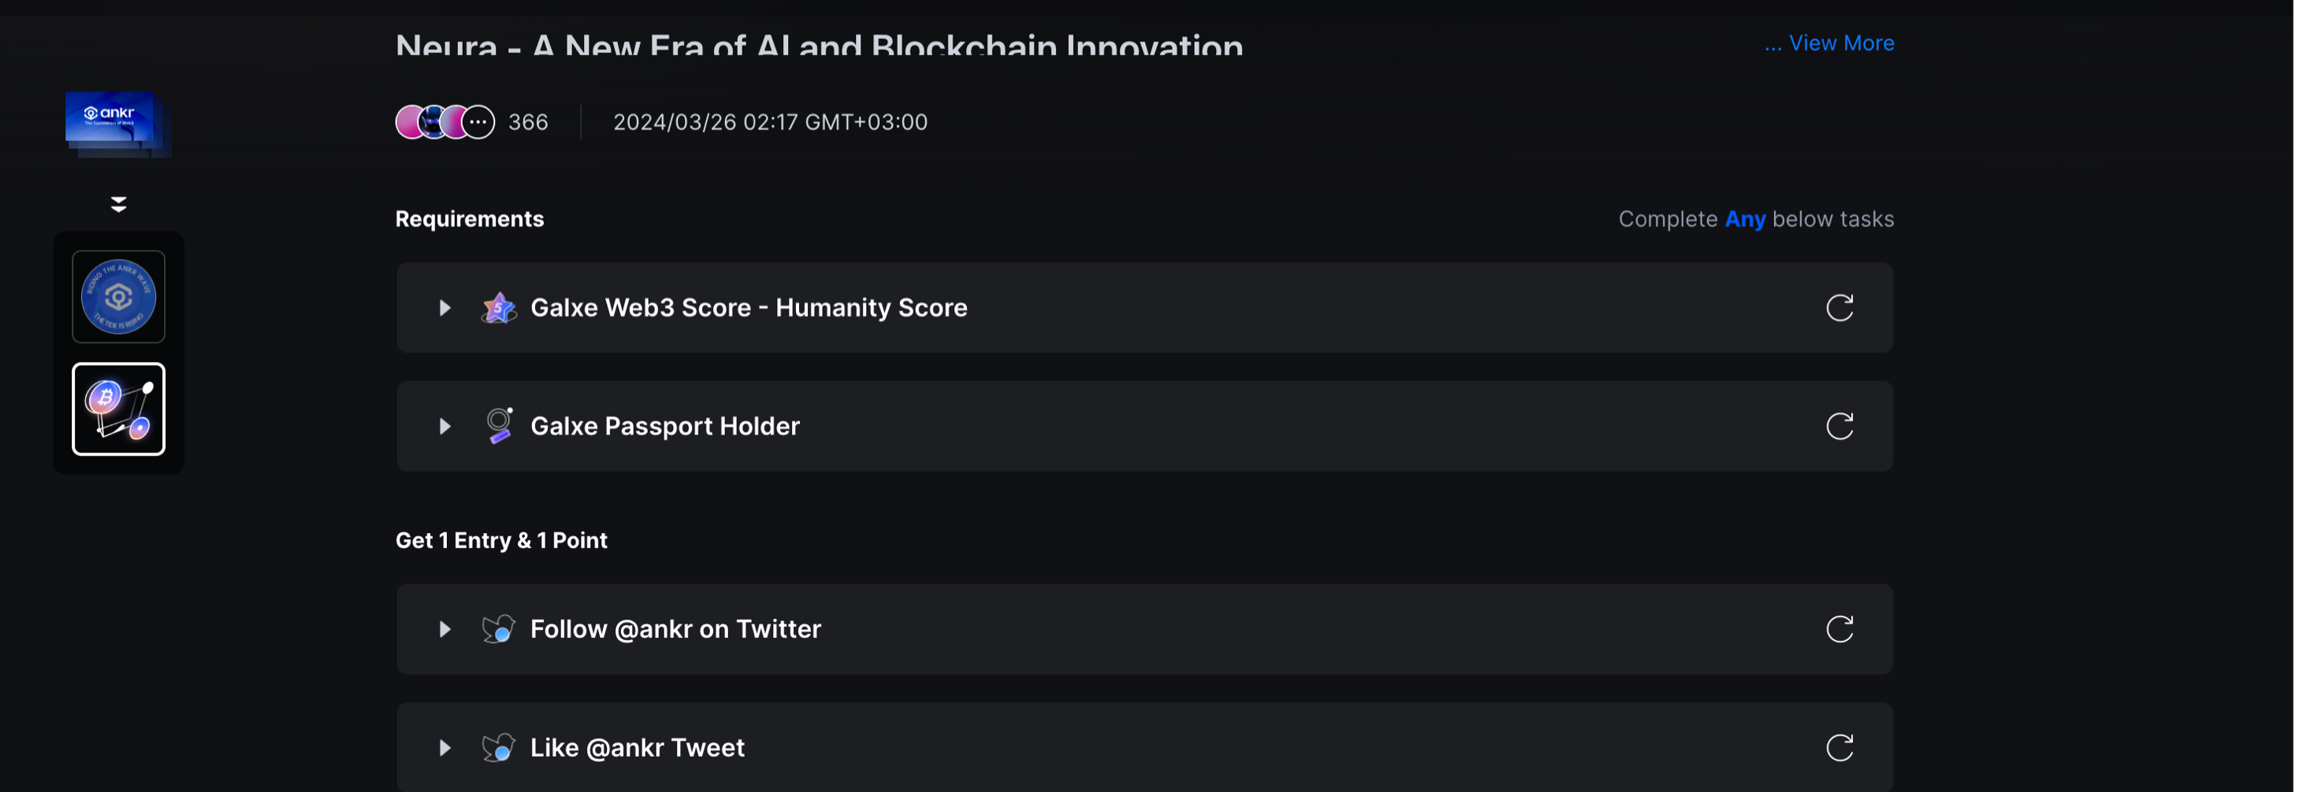Show more participants via the ellipsis avatar
2313x792 pixels.
point(478,122)
